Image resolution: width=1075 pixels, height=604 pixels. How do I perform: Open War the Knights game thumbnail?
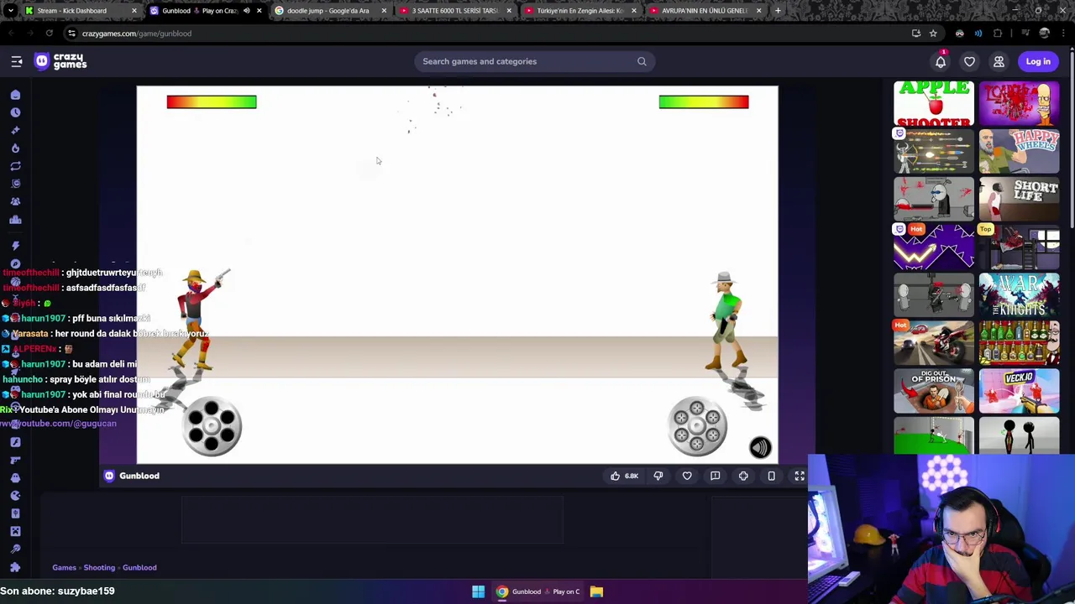pyautogui.click(x=1019, y=294)
